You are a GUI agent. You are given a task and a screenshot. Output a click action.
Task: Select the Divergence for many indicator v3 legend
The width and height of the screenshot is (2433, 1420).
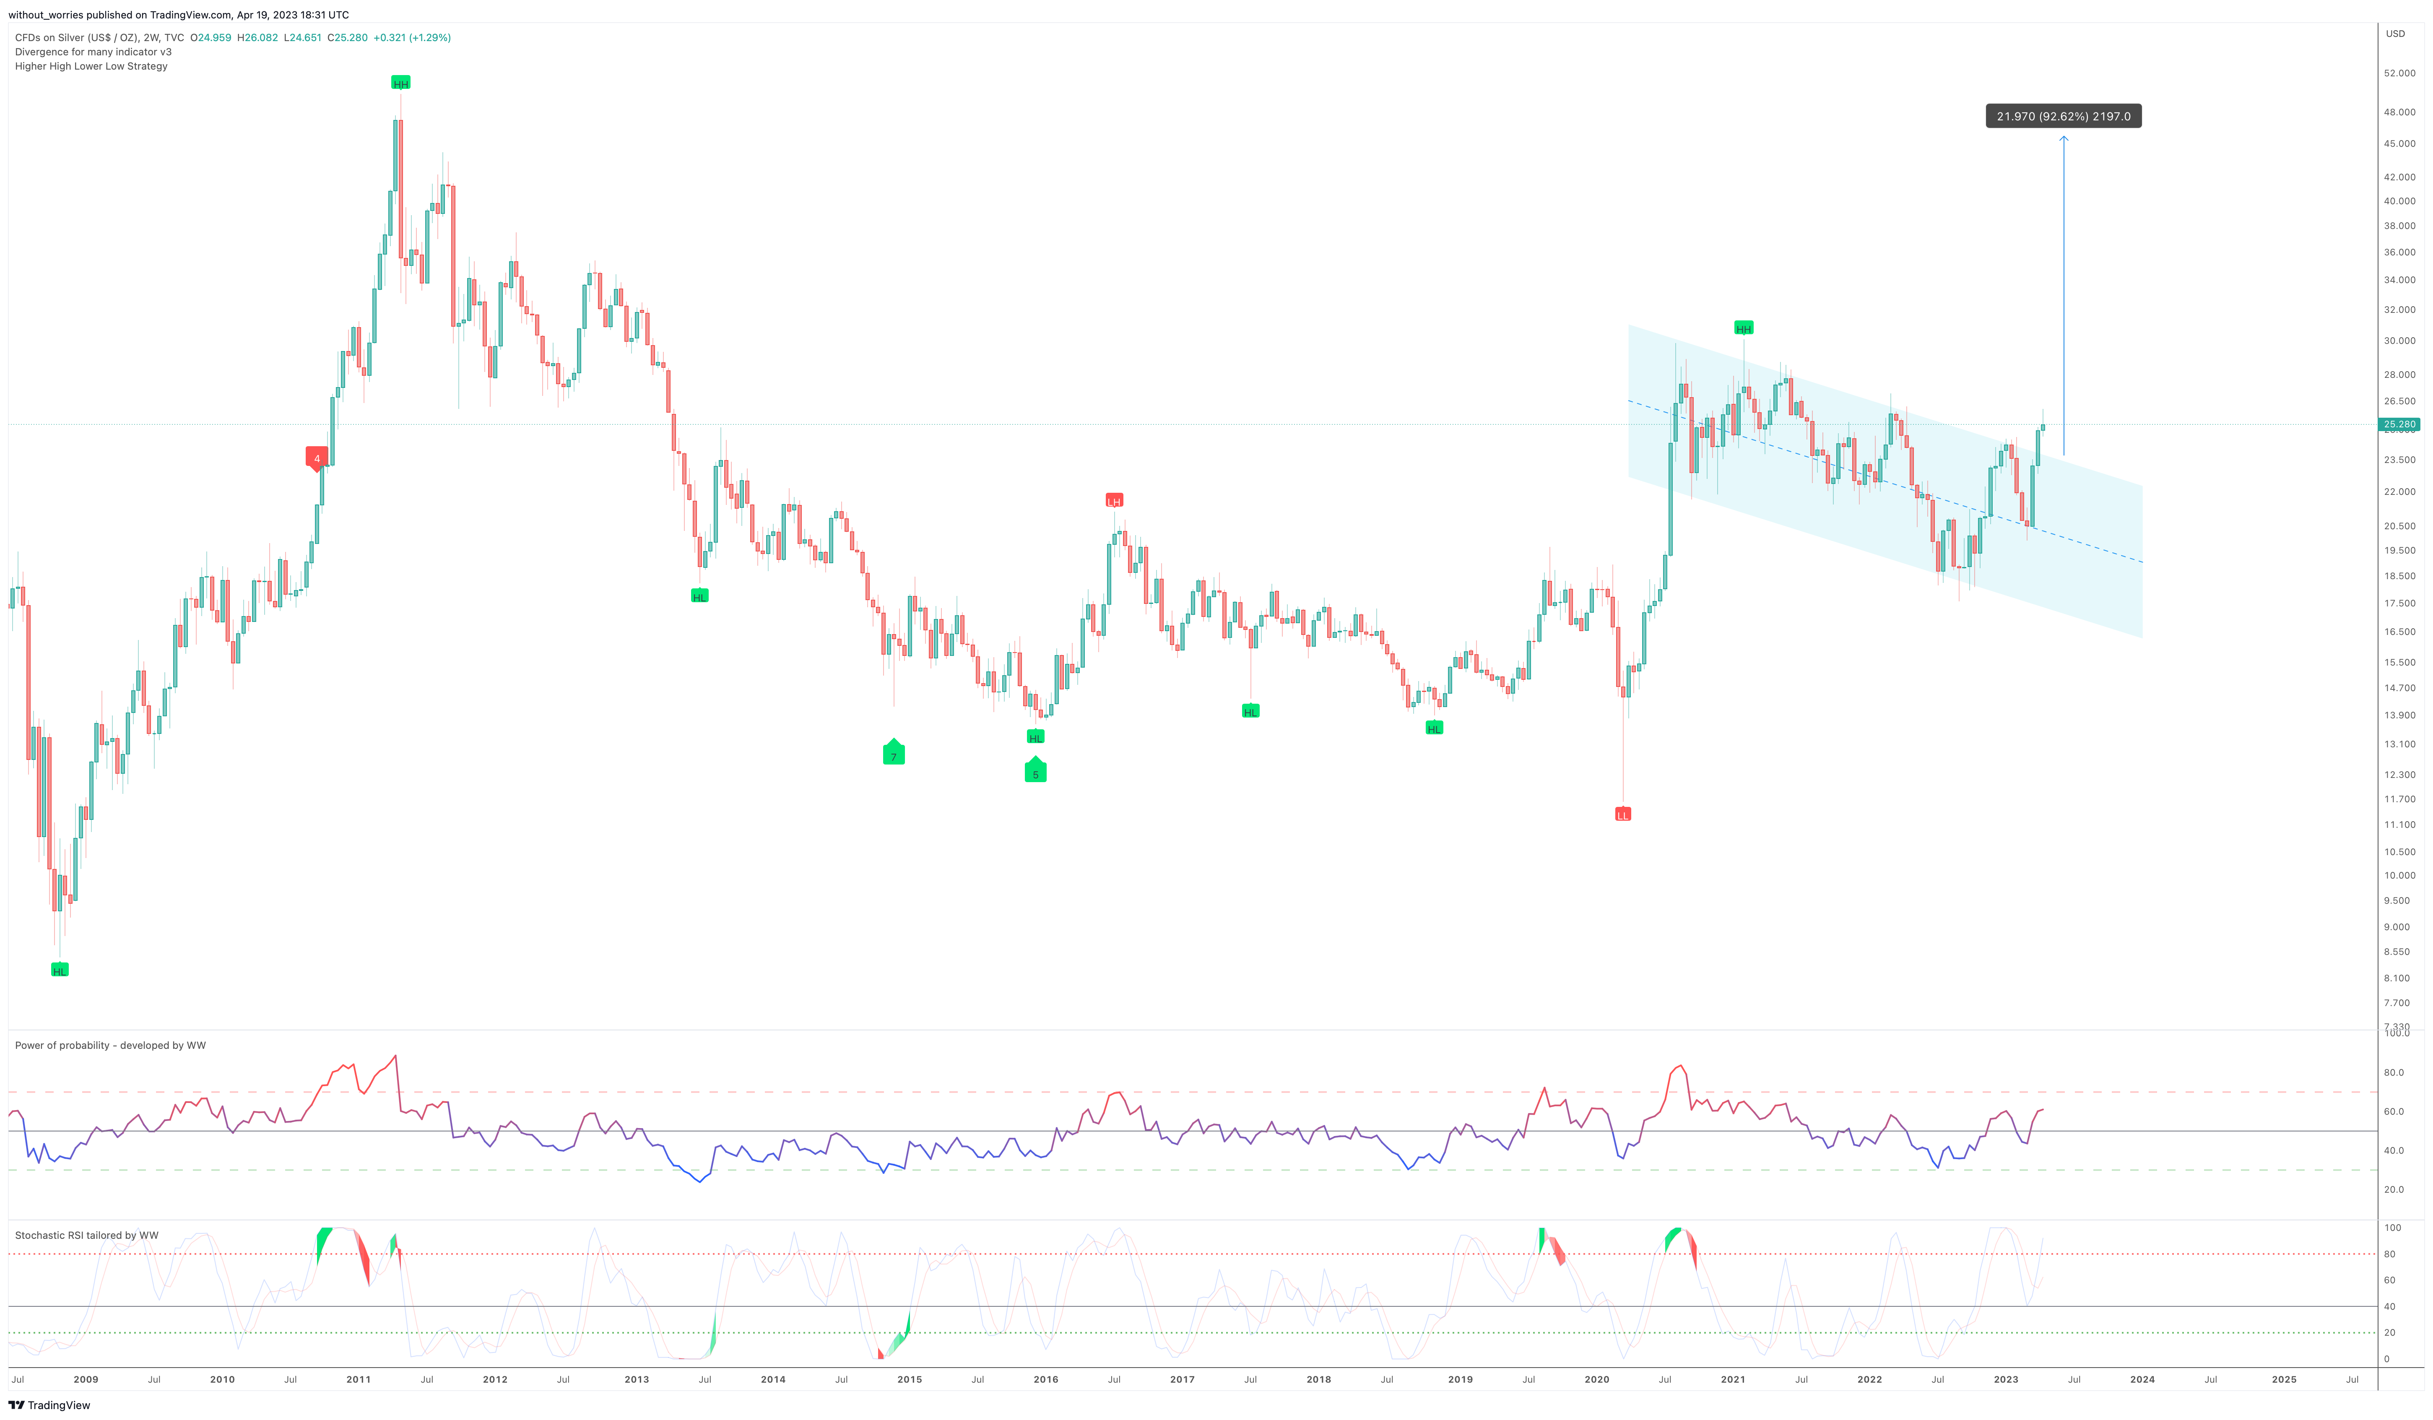[93, 52]
